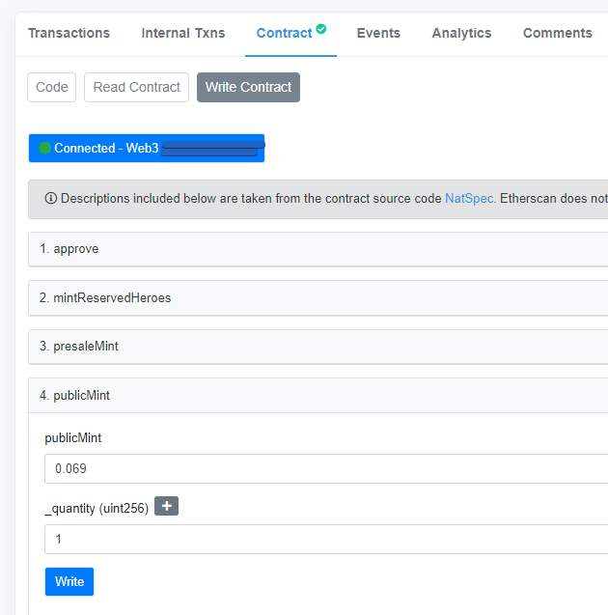Image resolution: width=608 pixels, height=615 pixels.
Task: Click the Code button
Action: pyautogui.click(x=52, y=87)
